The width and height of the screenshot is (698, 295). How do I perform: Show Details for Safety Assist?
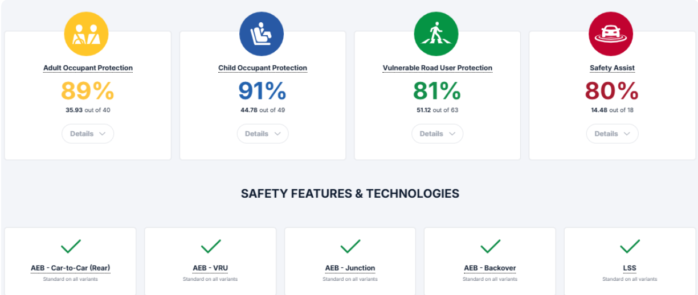(612, 134)
